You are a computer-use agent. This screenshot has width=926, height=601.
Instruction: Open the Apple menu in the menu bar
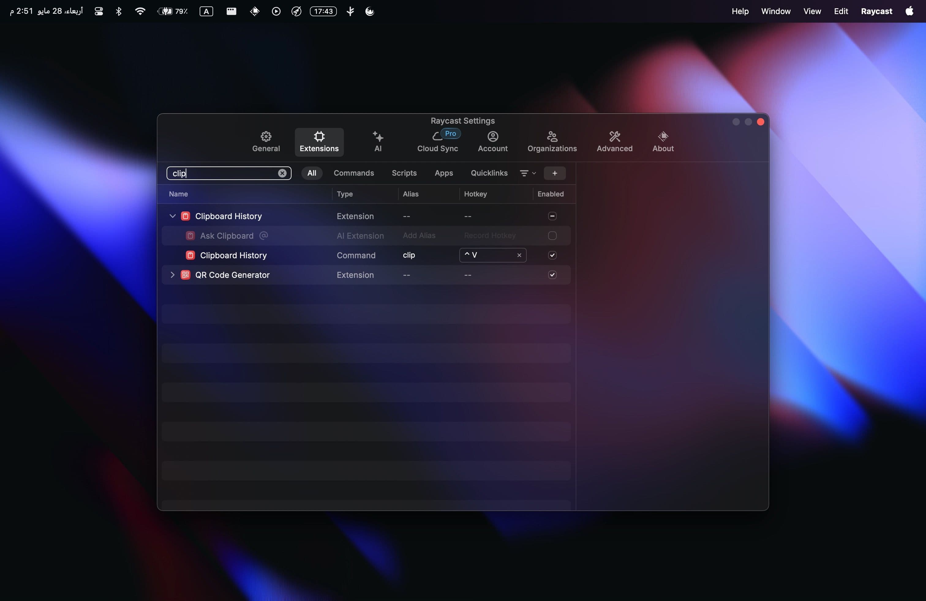pyautogui.click(x=910, y=11)
